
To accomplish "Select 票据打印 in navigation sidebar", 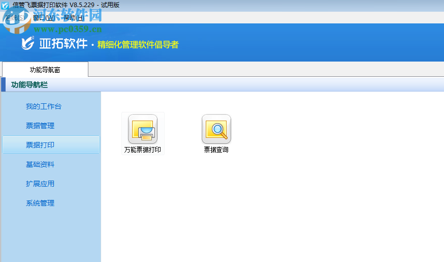I will point(51,144).
